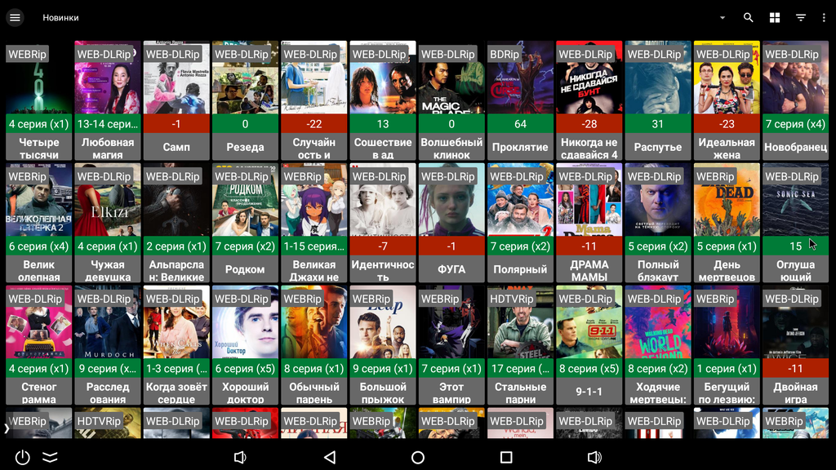Viewport: 836px width, 470px height.
Task: Click the 13-14 серии episode label
Action: pyautogui.click(x=108, y=124)
